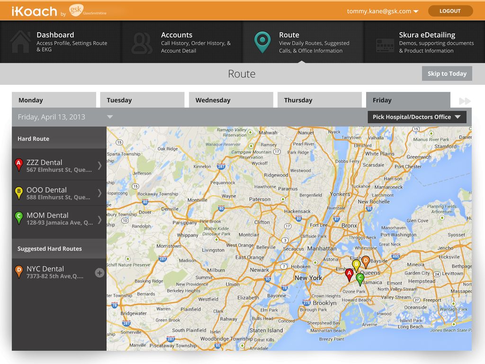Click Stamford label on map
The image size is (485, 364).
tap(445, 146)
